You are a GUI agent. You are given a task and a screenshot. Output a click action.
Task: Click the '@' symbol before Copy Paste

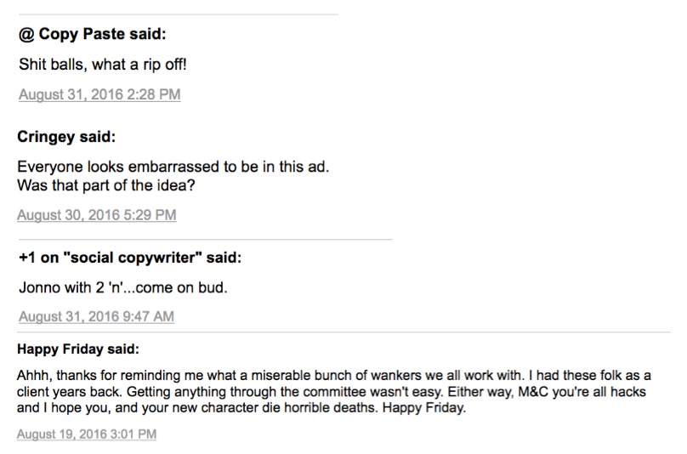[26, 35]
